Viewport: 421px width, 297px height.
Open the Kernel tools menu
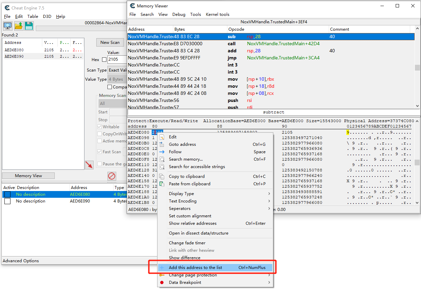pos(217,15)
